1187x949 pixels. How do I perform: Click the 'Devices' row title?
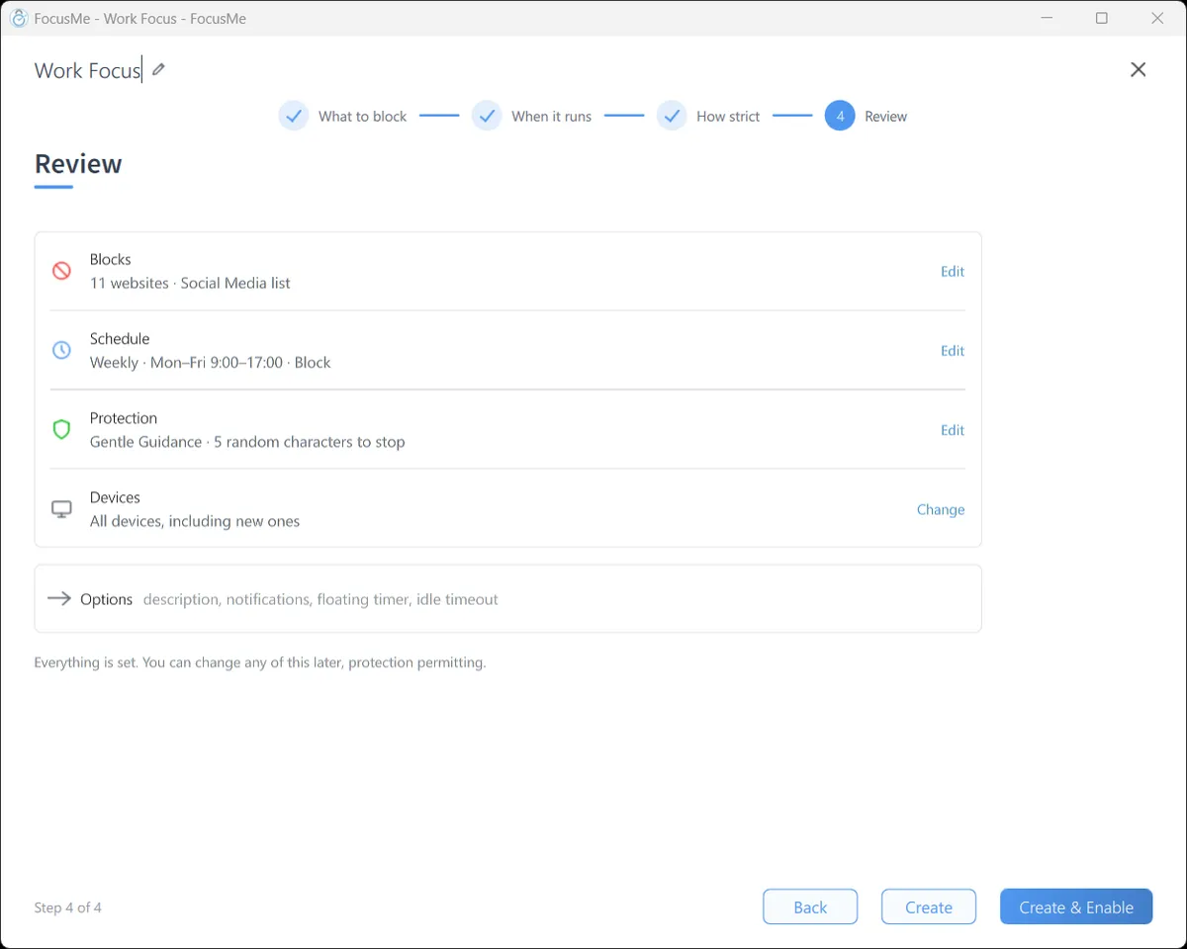point(115,497)
